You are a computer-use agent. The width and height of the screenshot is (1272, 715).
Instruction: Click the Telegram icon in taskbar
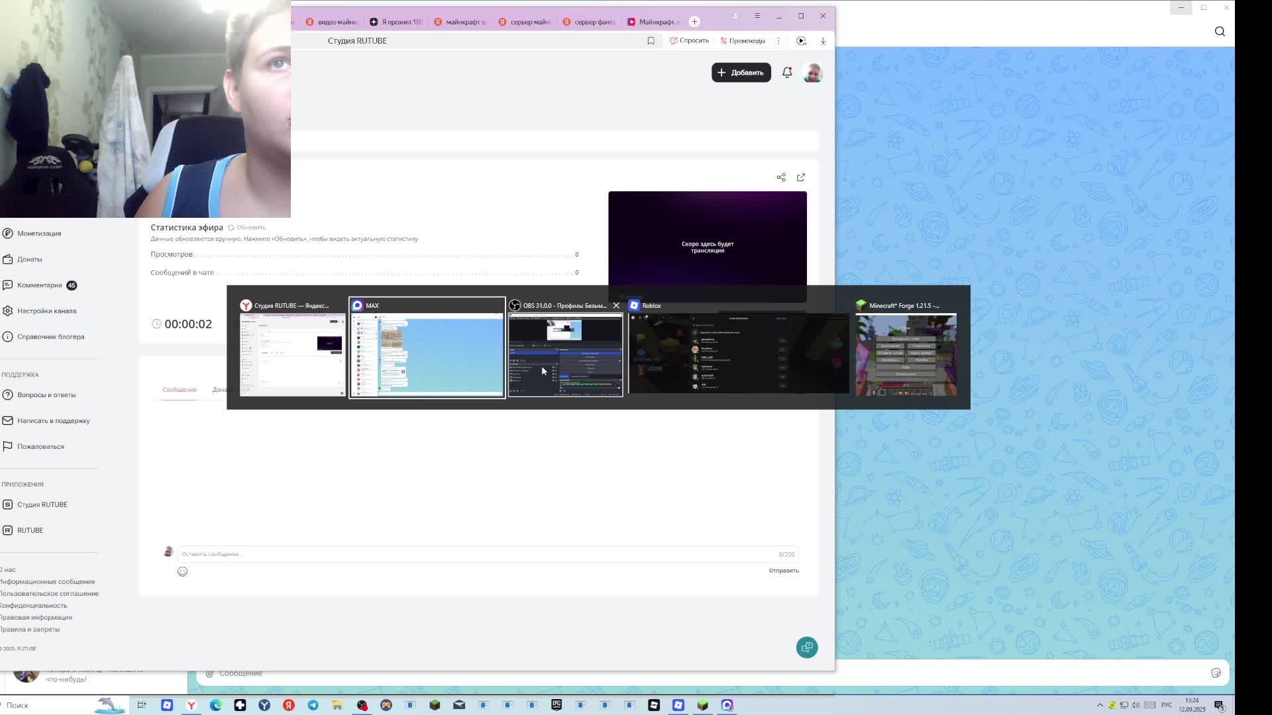313,706
